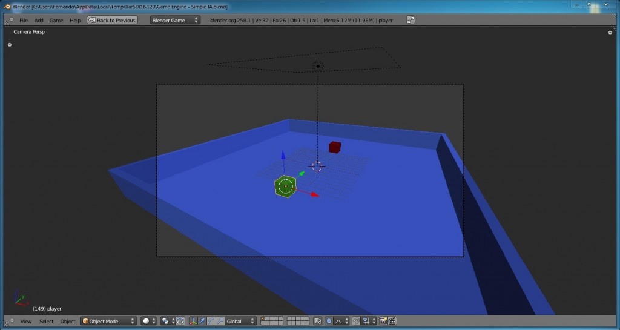Minimize the Blender window
The width and height of the screenshot is (620, 330).
point(576,4)
